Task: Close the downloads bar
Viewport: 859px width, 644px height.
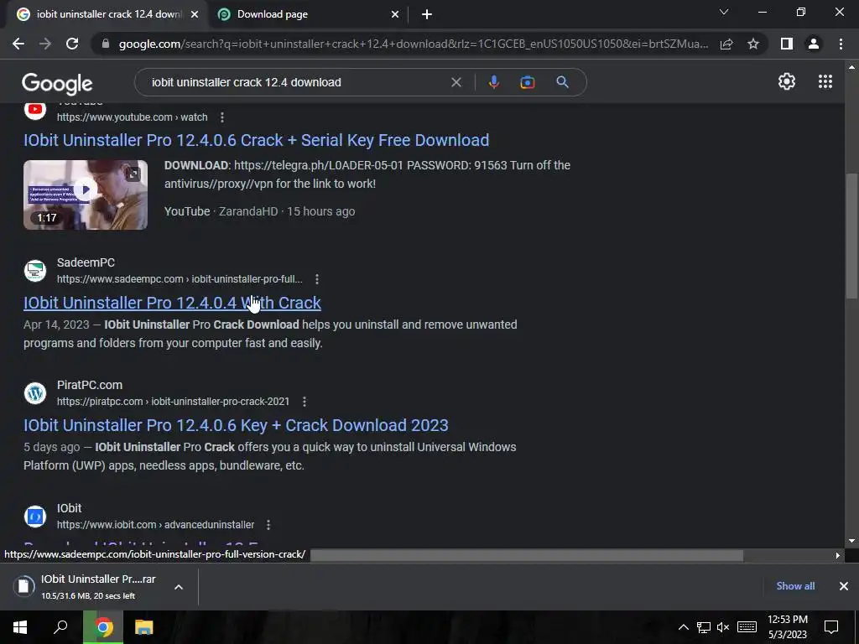Action: tap(844, 586)
